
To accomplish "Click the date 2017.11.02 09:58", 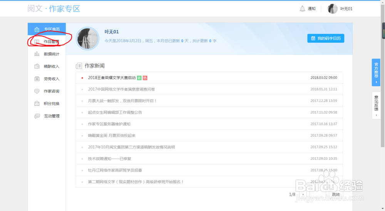I will click(x=324, y=112).
